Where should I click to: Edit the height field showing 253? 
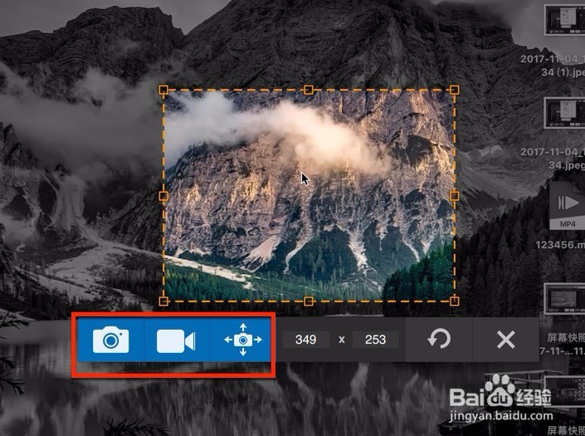pos(375,340)
